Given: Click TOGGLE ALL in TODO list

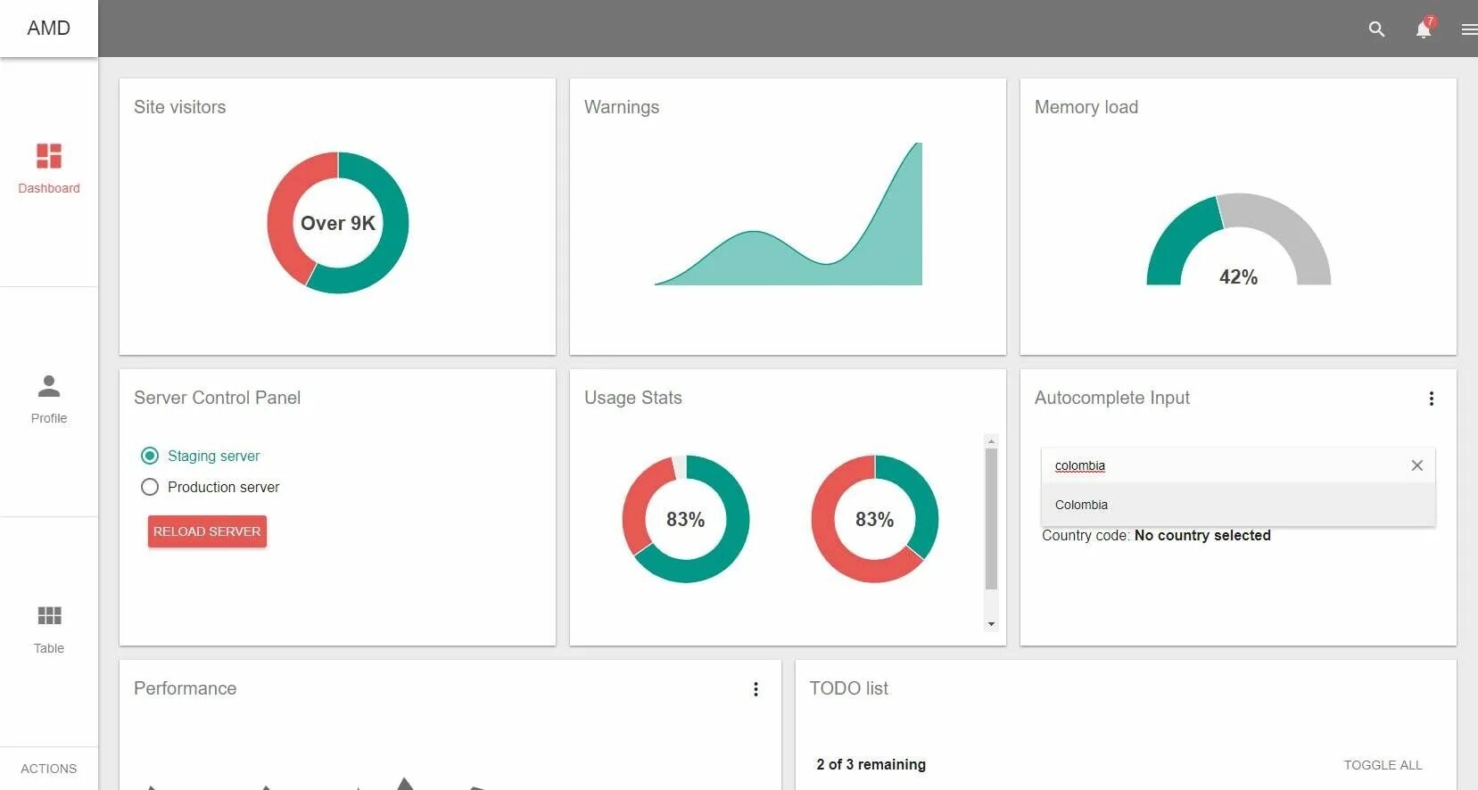Looking at the screenshot, I should (x=1383, y=765).
